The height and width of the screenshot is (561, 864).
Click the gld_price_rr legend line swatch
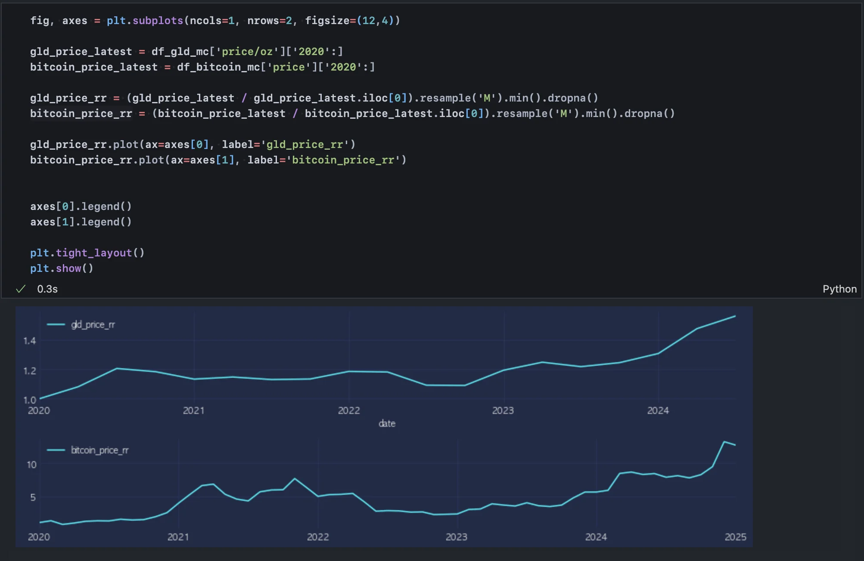56,324
